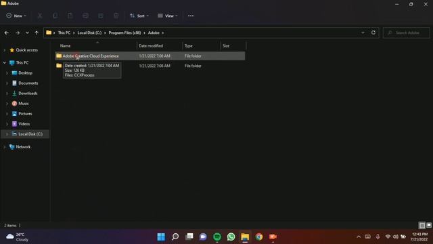The width and height of the screenshot is (433, 244).
Task: Open Windows Start menu
Action: pyautogui.click(x=161, y=237)
